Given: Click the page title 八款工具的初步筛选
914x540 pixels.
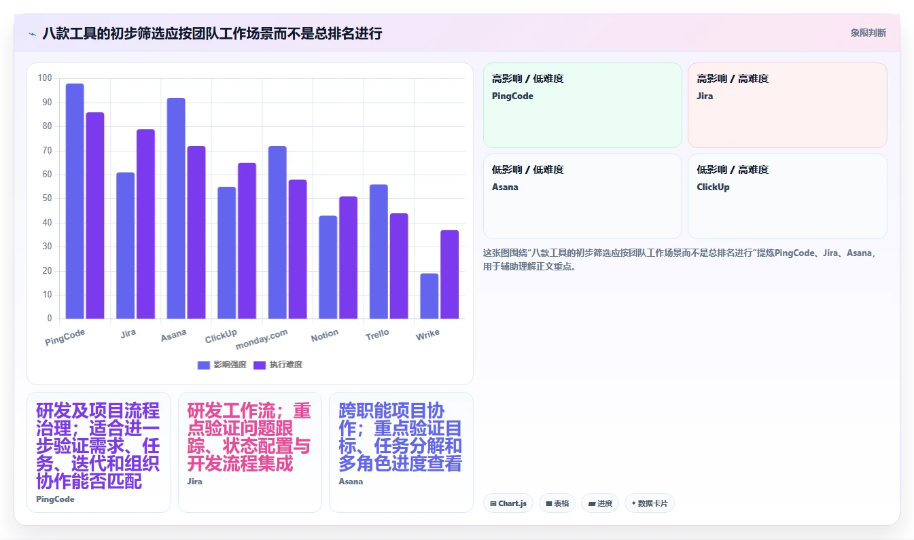Looking at the screenshot, I should click(x=212, y=33).
